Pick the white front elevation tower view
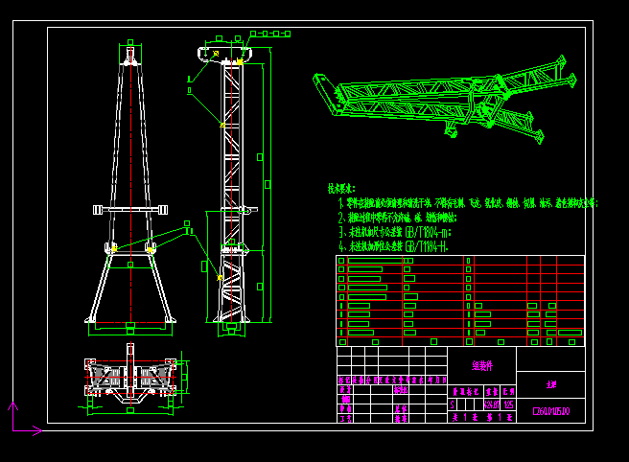Image resolution: width=629 pixels, height=462 pixels. pyautogui.click(x=130, y=184)
